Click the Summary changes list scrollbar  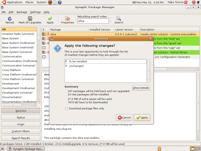click(x=149, y=71)
